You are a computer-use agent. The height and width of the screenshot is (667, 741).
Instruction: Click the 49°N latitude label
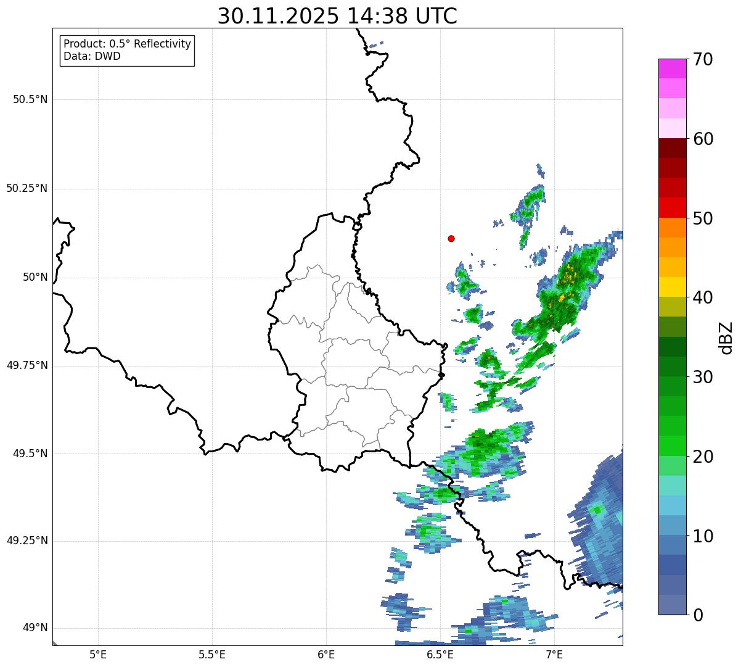coord(35,628)
